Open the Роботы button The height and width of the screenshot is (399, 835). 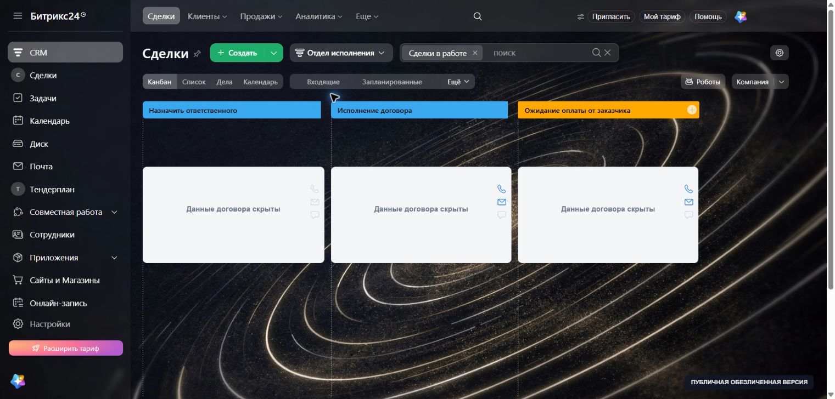click(703, 82)
